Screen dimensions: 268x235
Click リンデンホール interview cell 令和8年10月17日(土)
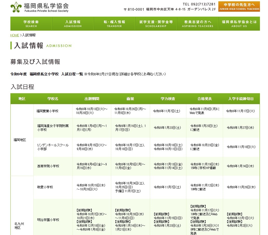point(130,147)
